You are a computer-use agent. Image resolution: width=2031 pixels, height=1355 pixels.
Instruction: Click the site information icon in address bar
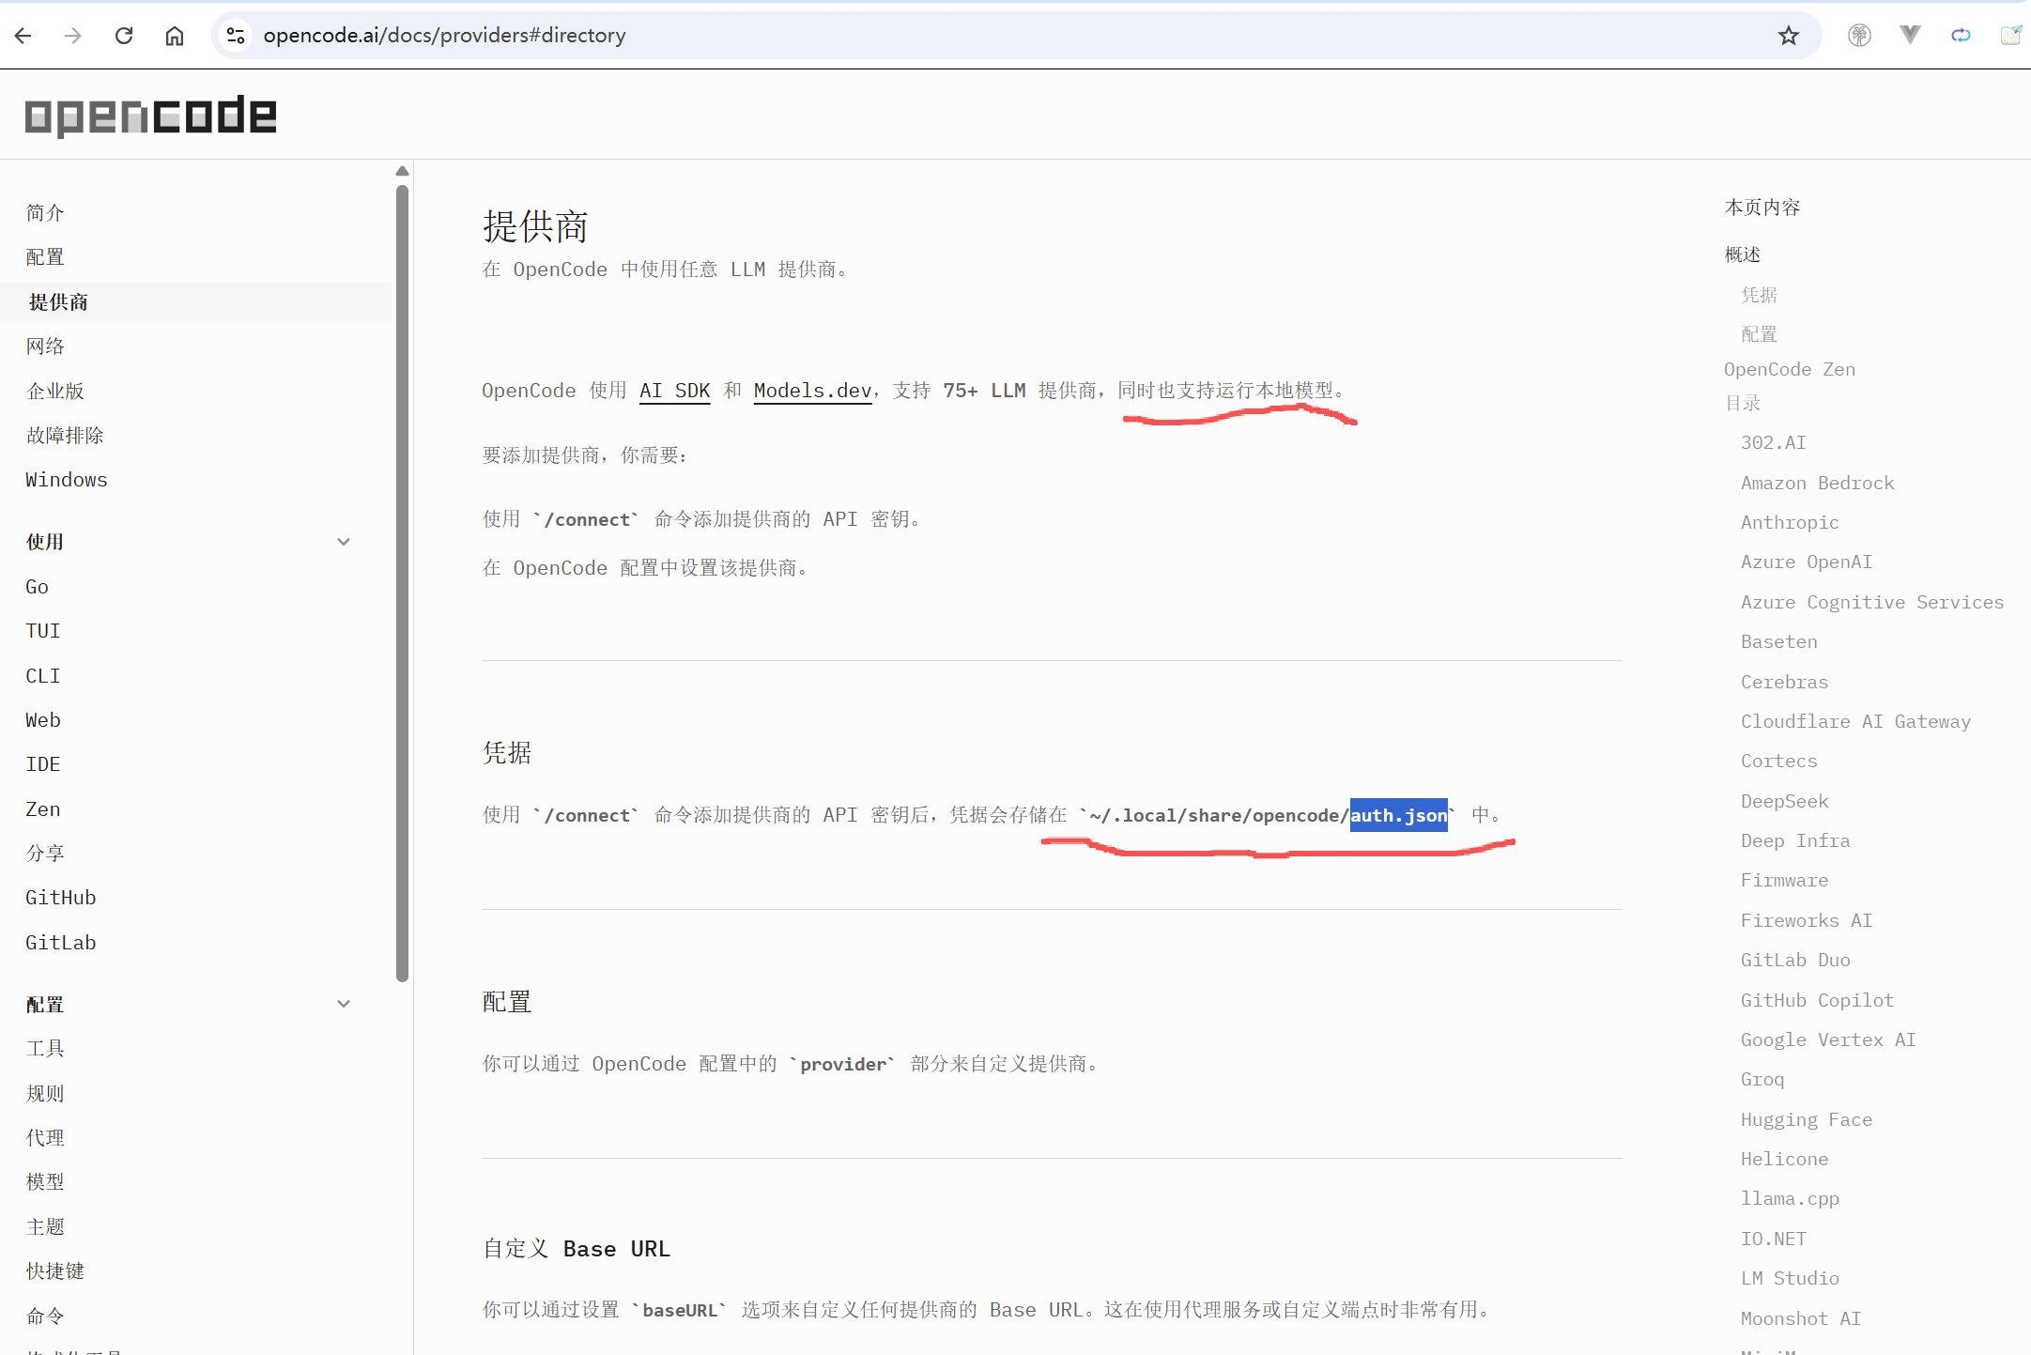click(236, 35)
